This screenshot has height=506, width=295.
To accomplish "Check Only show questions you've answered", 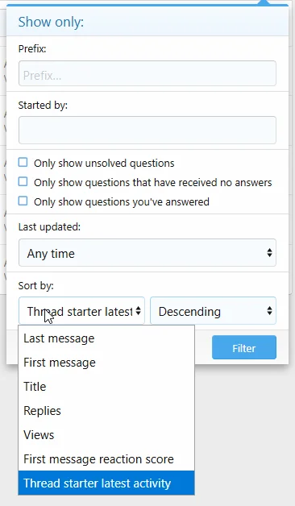I will [23, 201].
